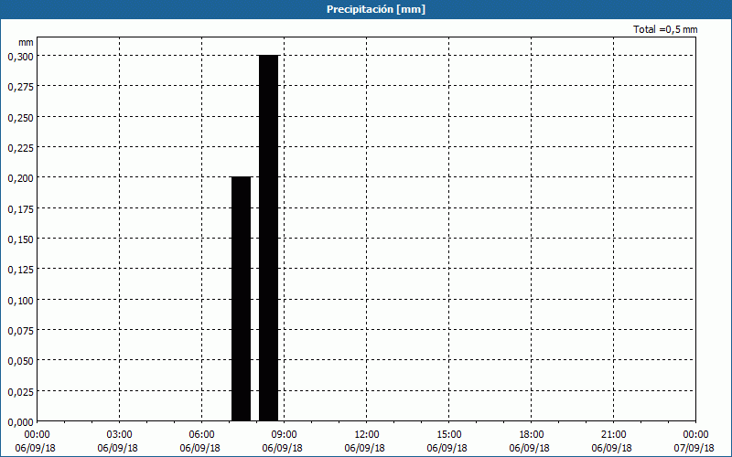Click the Total =0,5 mm label
This screenshot has width=732, height=457.
[x=665, y=29]
